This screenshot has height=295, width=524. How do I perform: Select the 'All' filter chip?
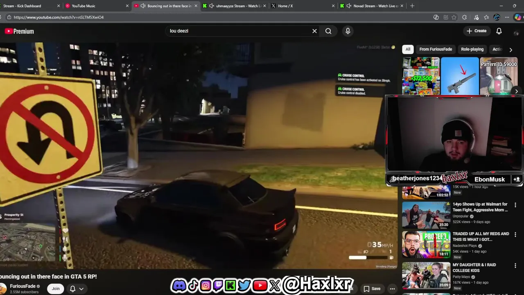[408, 49]
